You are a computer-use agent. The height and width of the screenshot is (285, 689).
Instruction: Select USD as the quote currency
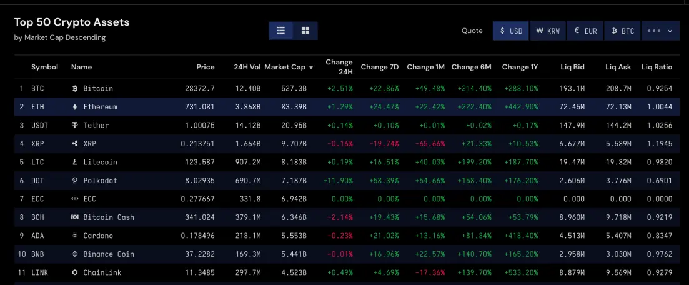[x=511, y=31]
